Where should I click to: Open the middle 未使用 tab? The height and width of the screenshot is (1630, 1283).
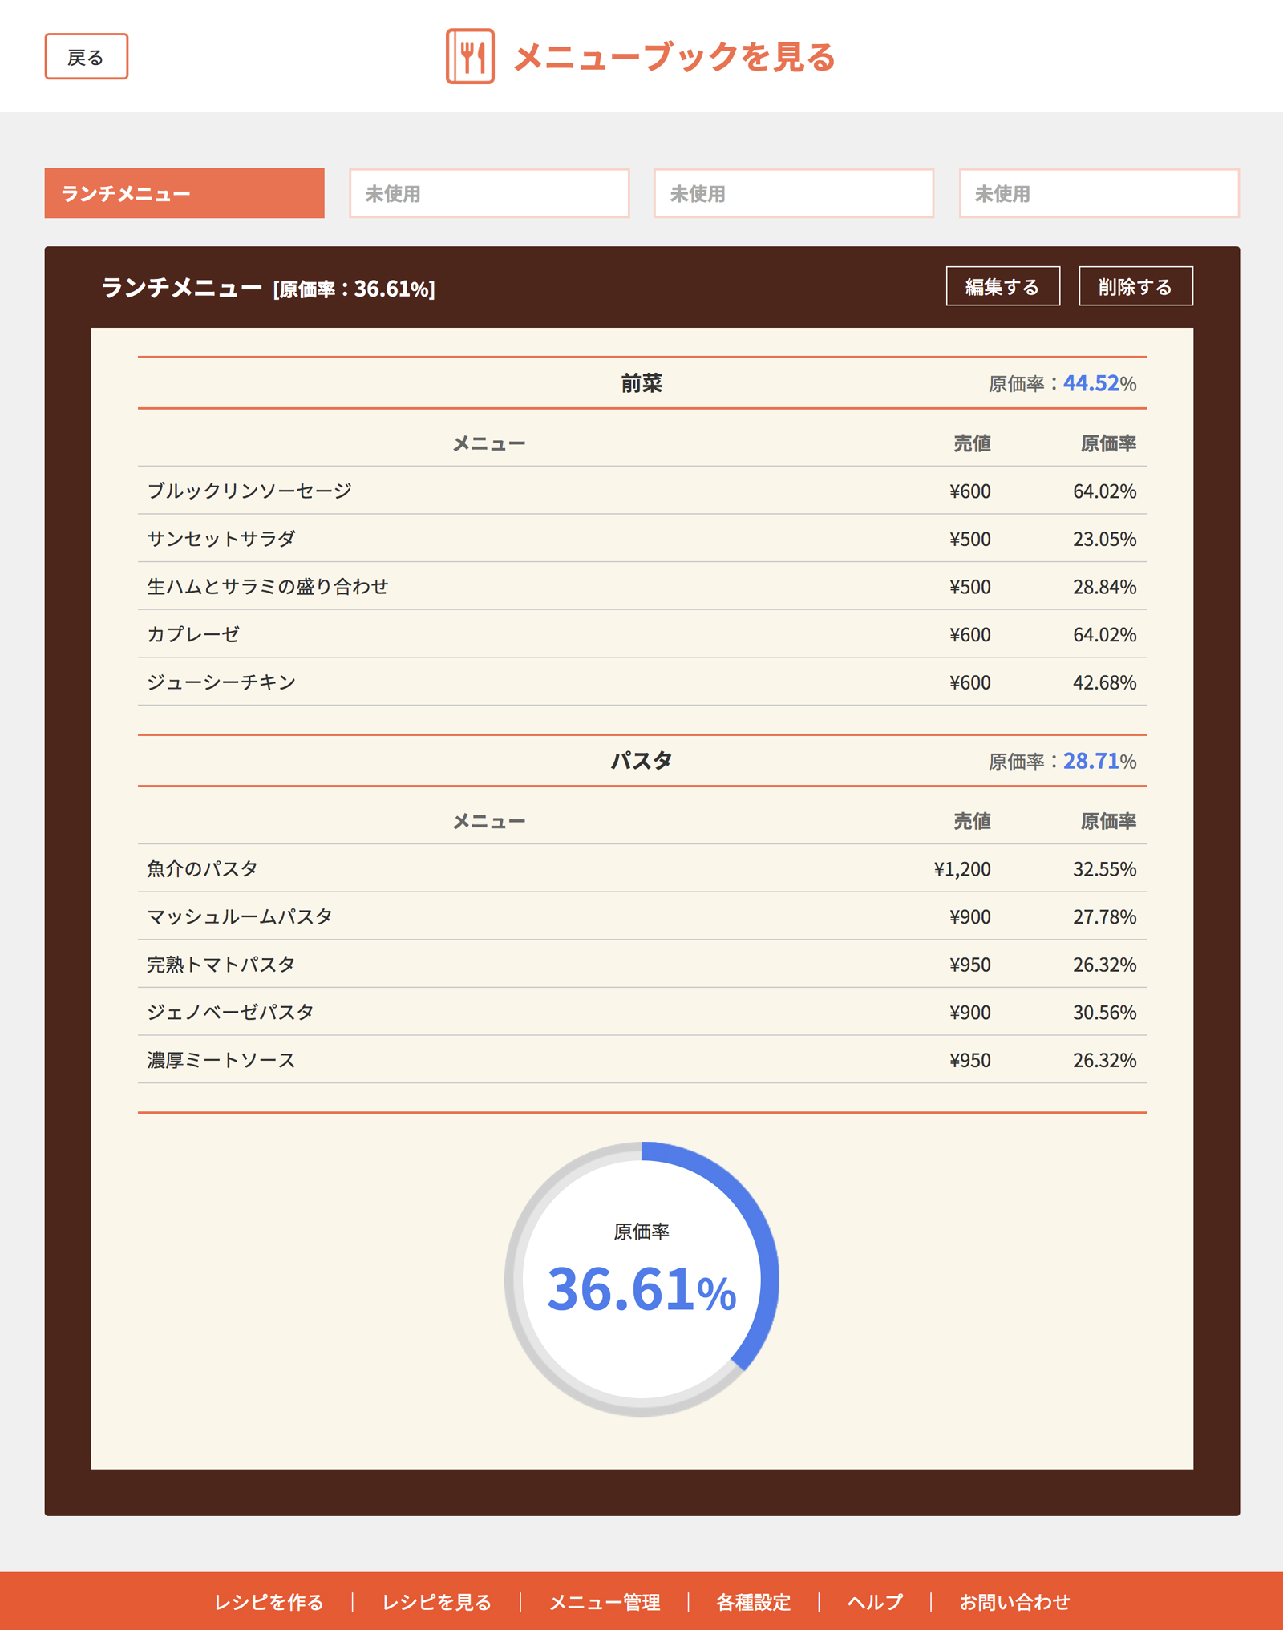793,193
